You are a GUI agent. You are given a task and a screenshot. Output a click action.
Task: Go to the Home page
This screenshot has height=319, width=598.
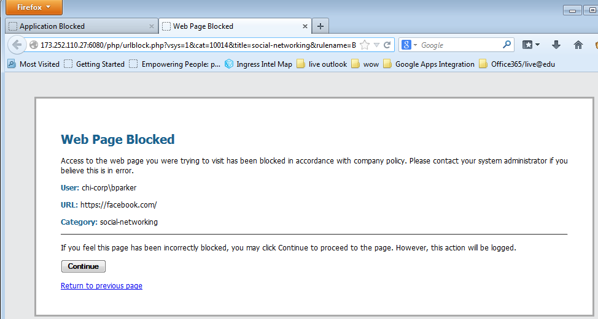578,45
